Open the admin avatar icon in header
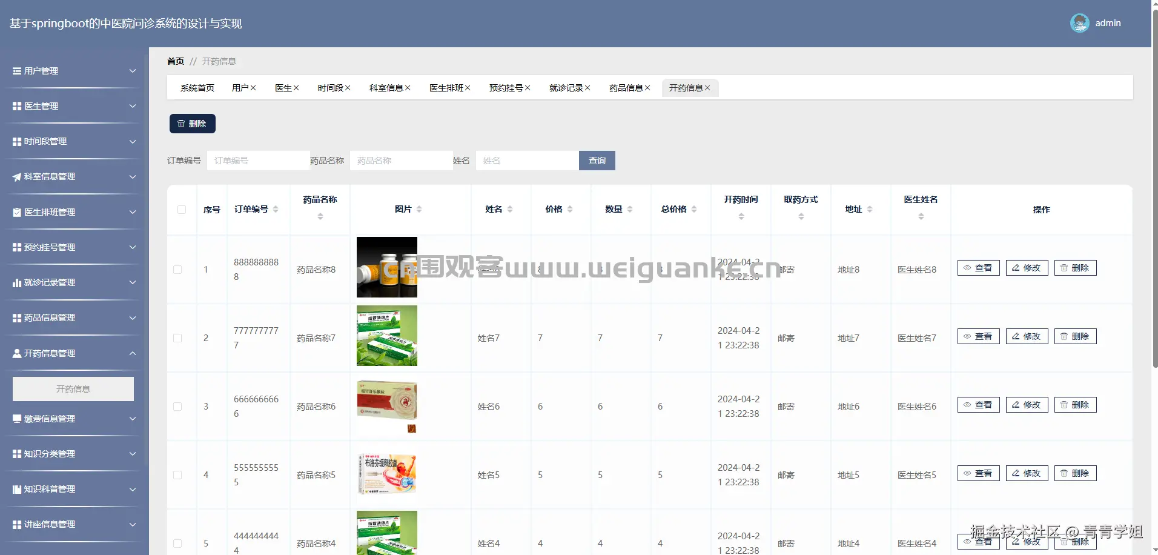The image size is (1158, 555). pyautogui.click(x=1079, y=22)
